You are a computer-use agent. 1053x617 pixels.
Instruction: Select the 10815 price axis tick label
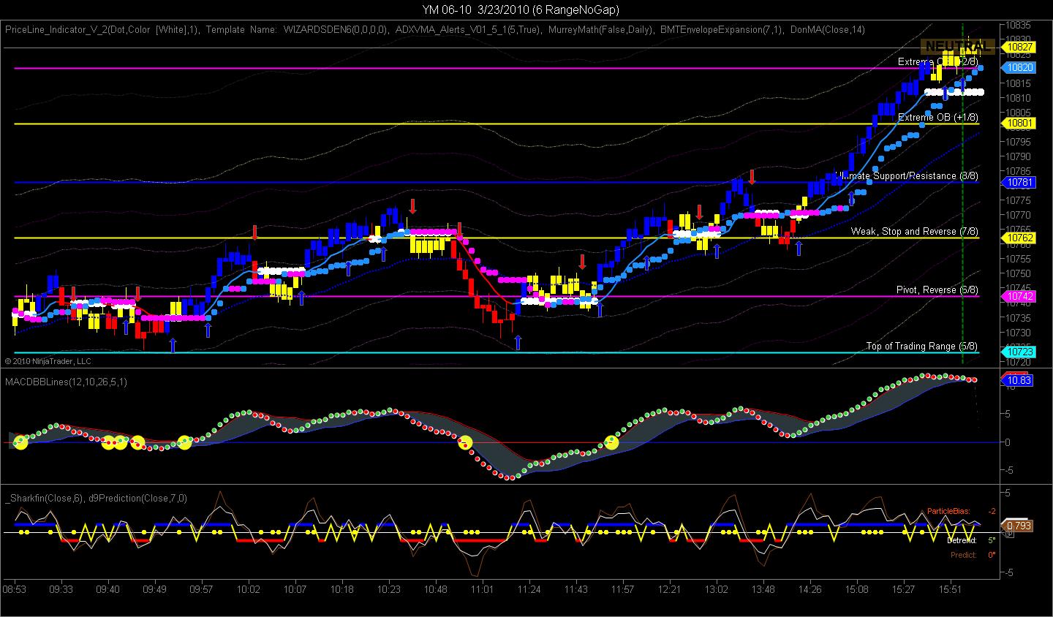(1019, 83)
